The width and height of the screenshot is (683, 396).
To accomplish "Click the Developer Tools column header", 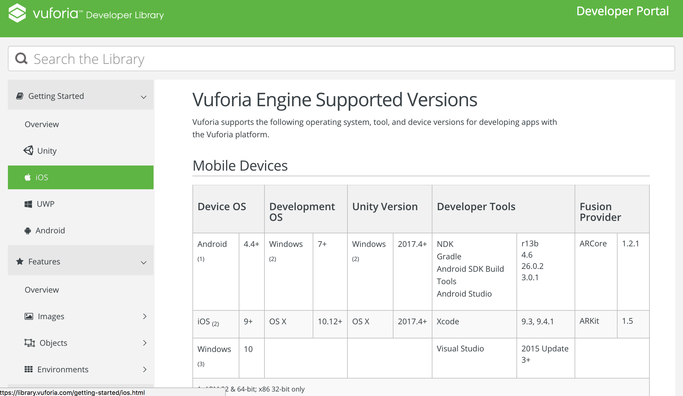I will coord(504,209).
